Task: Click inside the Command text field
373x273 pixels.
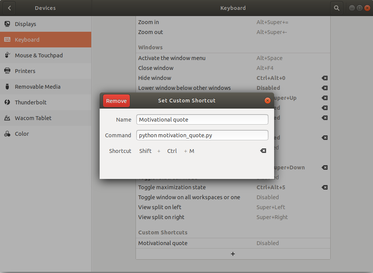Action: click(202, 135)
